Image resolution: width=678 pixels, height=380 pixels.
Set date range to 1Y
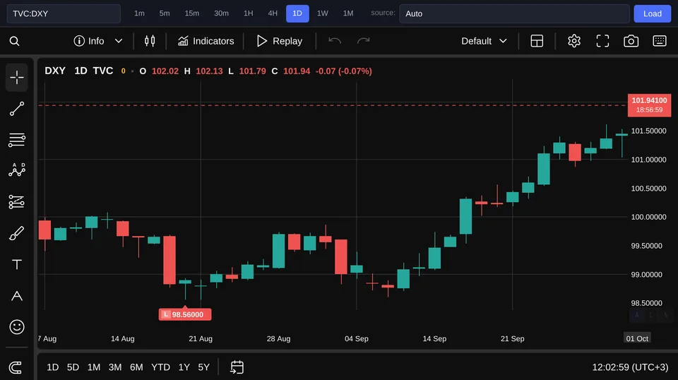[x=184, y=367]
